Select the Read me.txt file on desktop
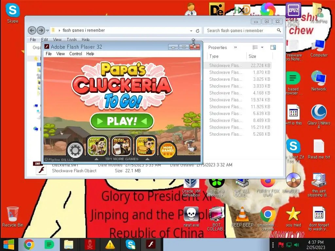The image size is (335, 251). [319, 149]
